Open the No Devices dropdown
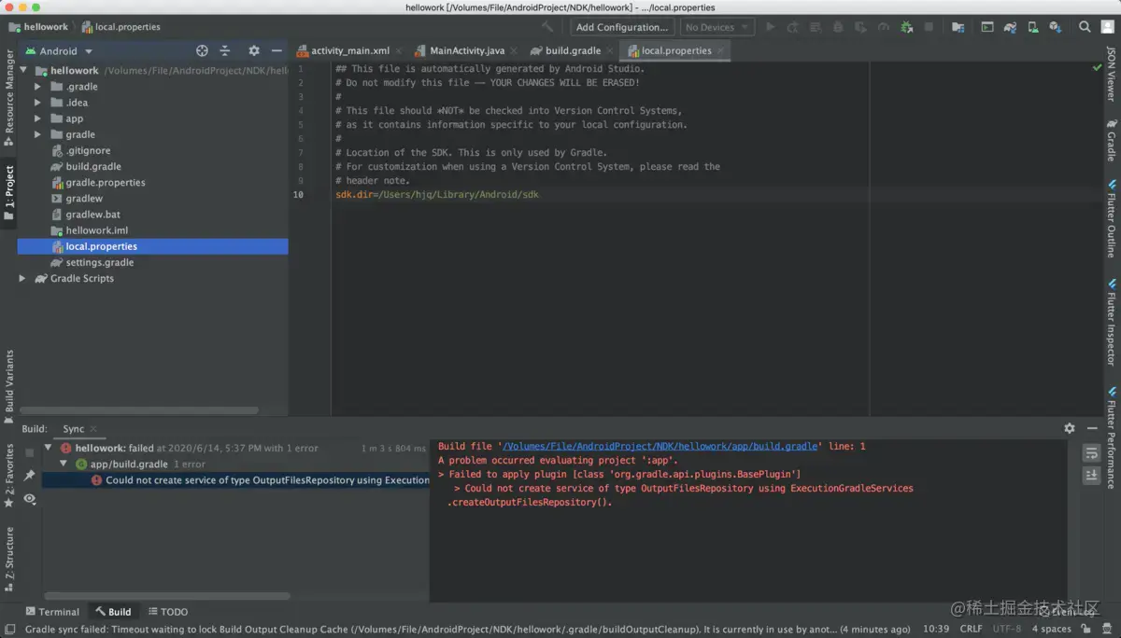1121x638 pixels. point(717,27)
